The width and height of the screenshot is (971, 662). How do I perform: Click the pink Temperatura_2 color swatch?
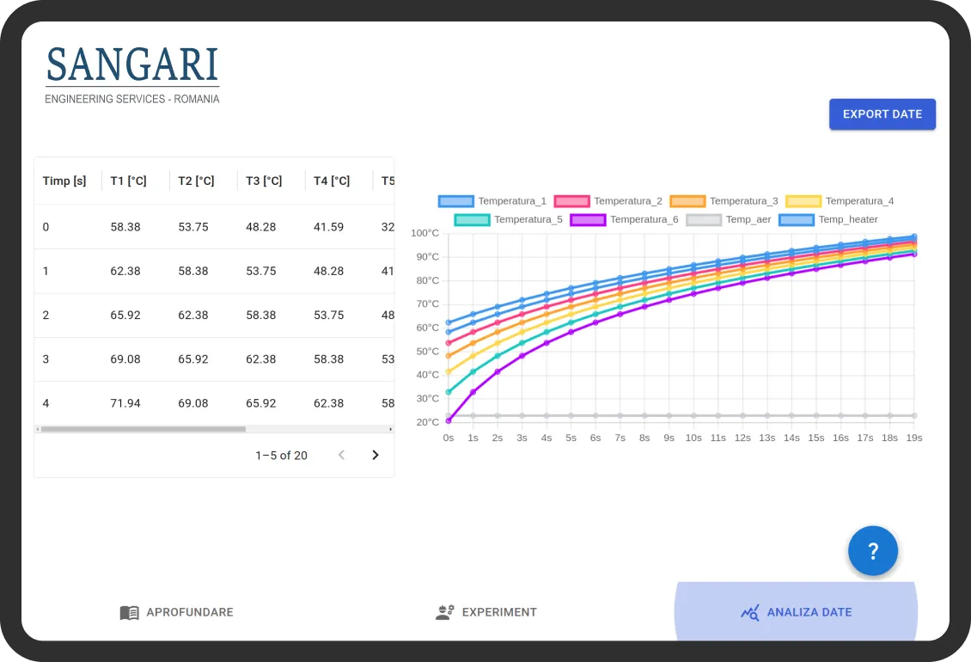coord(571,200)
